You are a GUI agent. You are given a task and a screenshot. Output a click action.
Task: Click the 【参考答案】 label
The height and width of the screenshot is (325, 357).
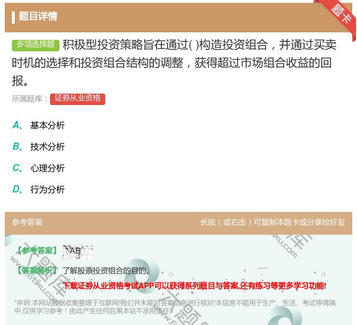[37, 251]
